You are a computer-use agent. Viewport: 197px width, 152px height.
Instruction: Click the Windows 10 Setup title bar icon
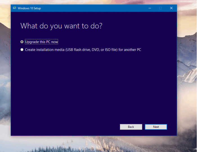(15, 8)
